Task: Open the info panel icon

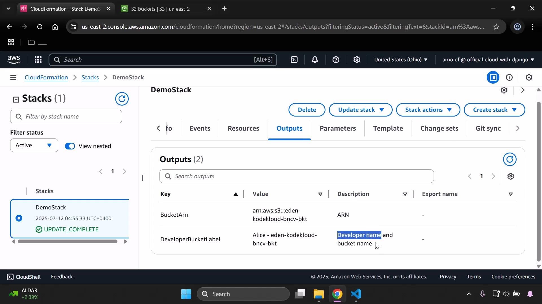Action: click(x=509, y=77)
